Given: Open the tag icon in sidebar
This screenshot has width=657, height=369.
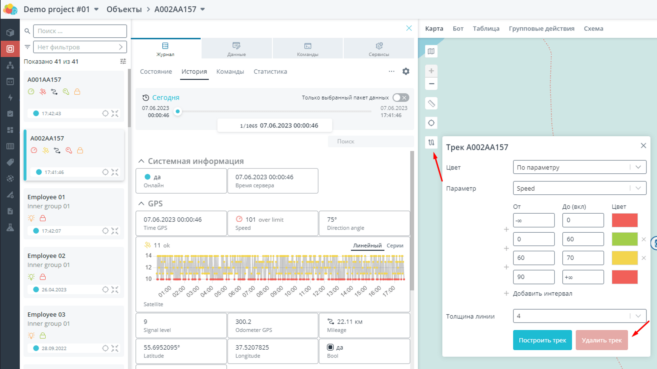Looking at the screenshot, I should (x=10, y=162).
